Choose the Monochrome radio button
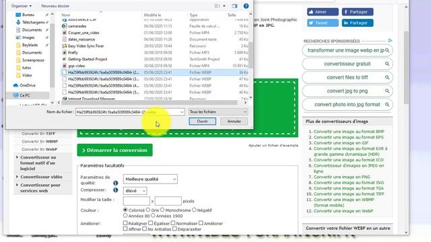The image size is (431, 242). [162, 210]
